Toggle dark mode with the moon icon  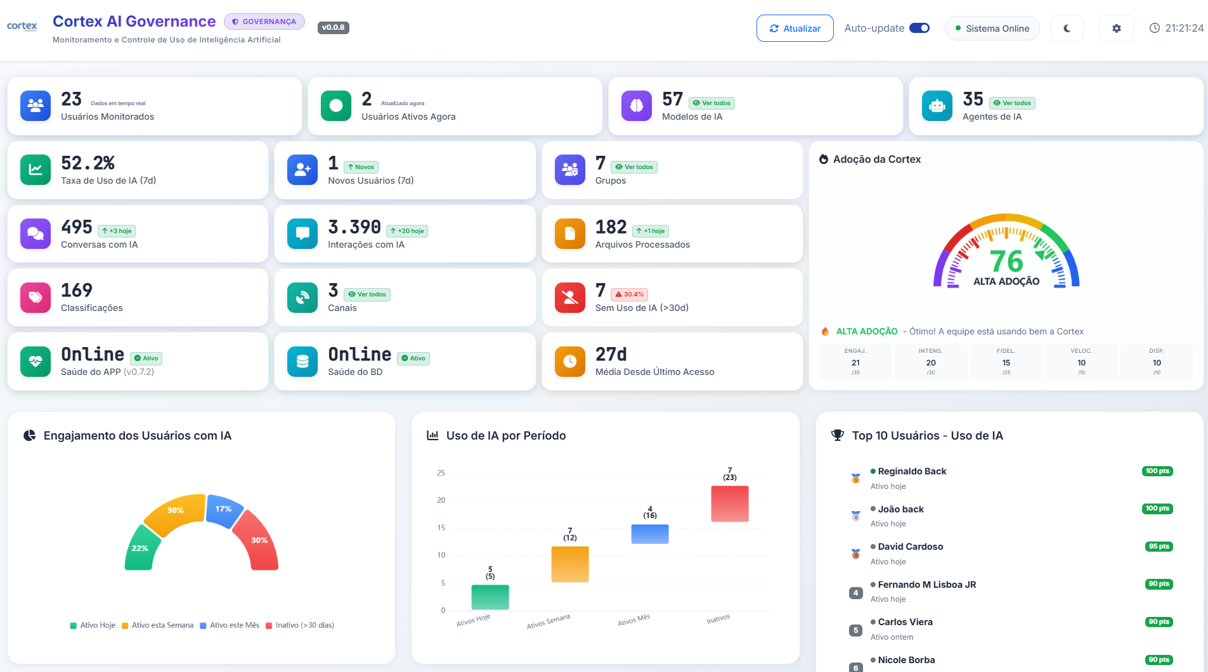(x=1067, y=28)
